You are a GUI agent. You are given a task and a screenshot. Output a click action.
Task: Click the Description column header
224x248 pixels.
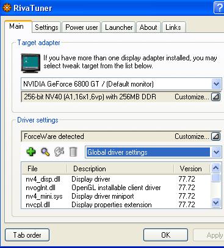tap(120, 169)
